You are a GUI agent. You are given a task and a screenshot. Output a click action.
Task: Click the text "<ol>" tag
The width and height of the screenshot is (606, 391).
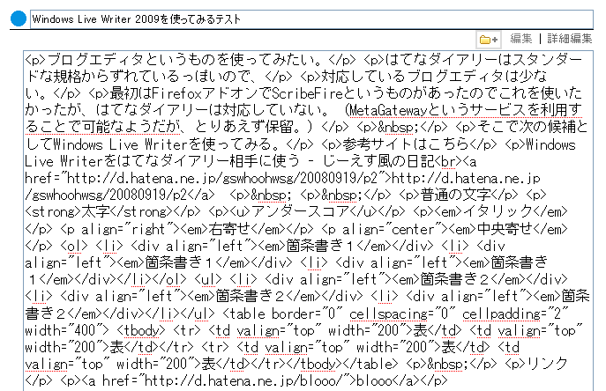74,247
